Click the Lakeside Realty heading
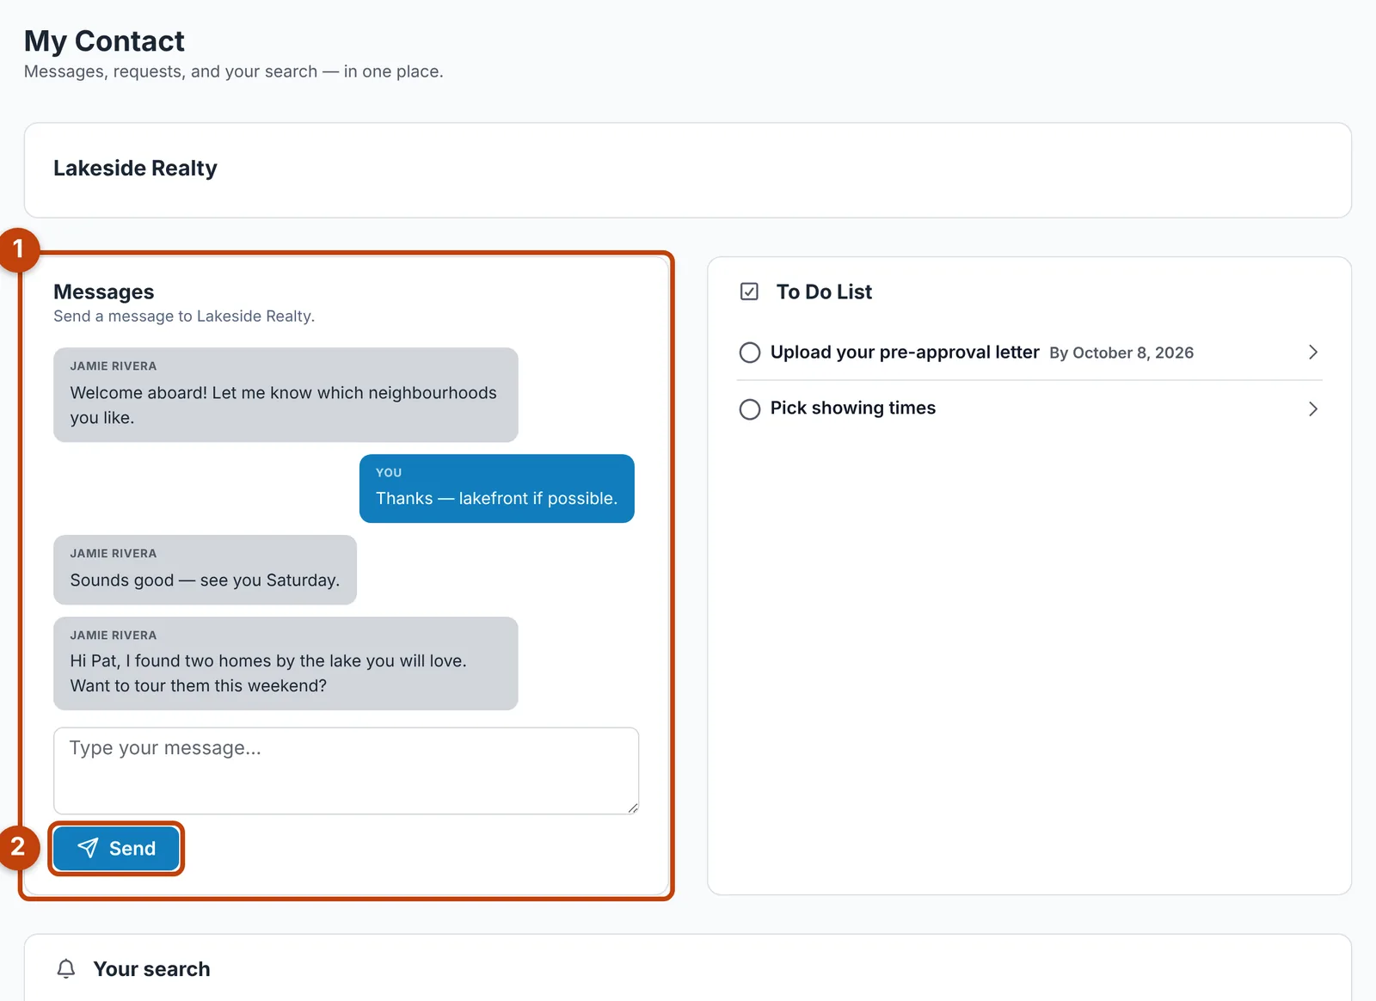The height and width of the screenshot is (1001, 1376). point(135,169)
